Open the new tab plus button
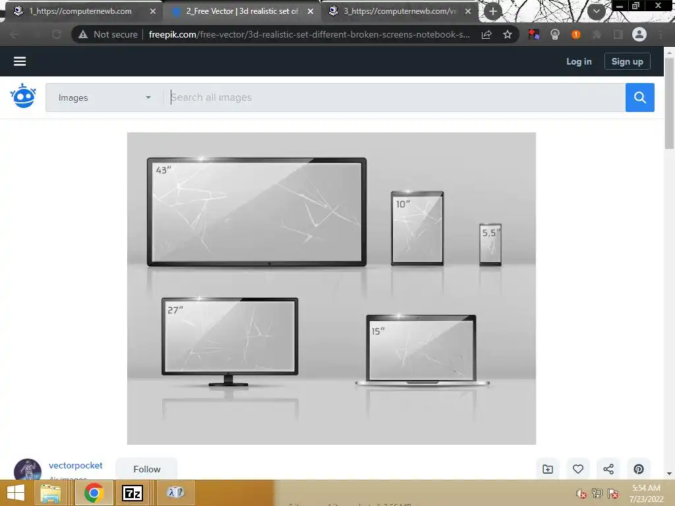The image size is (675, 506). [x=493, y=12]
